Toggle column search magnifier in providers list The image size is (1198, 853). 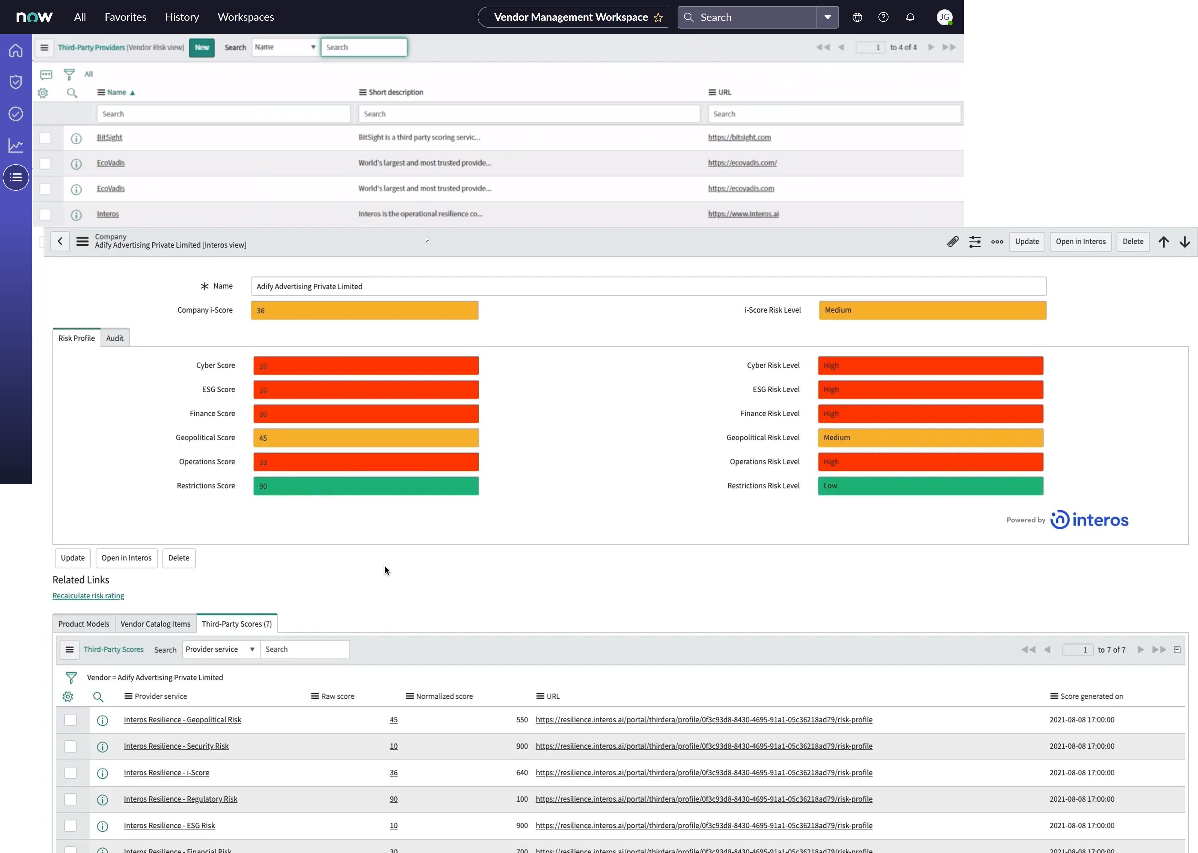[72, 93]
